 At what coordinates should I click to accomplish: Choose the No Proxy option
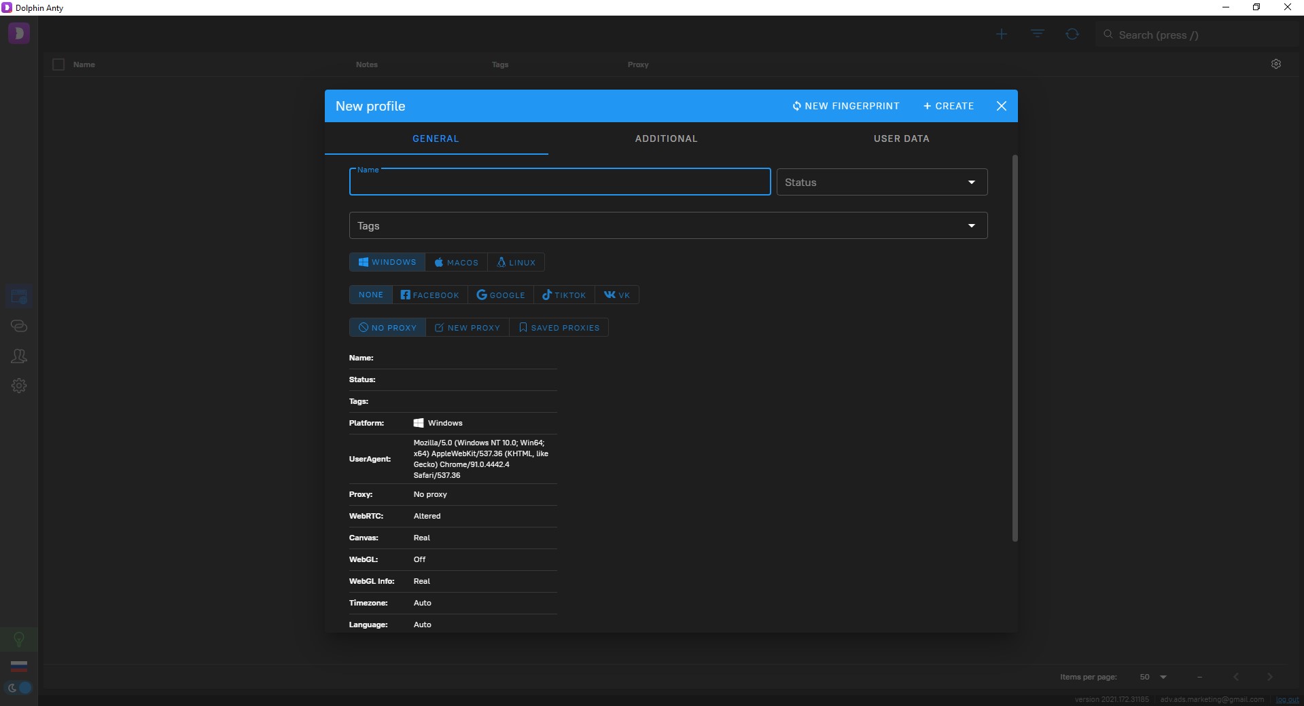point(387,327)
